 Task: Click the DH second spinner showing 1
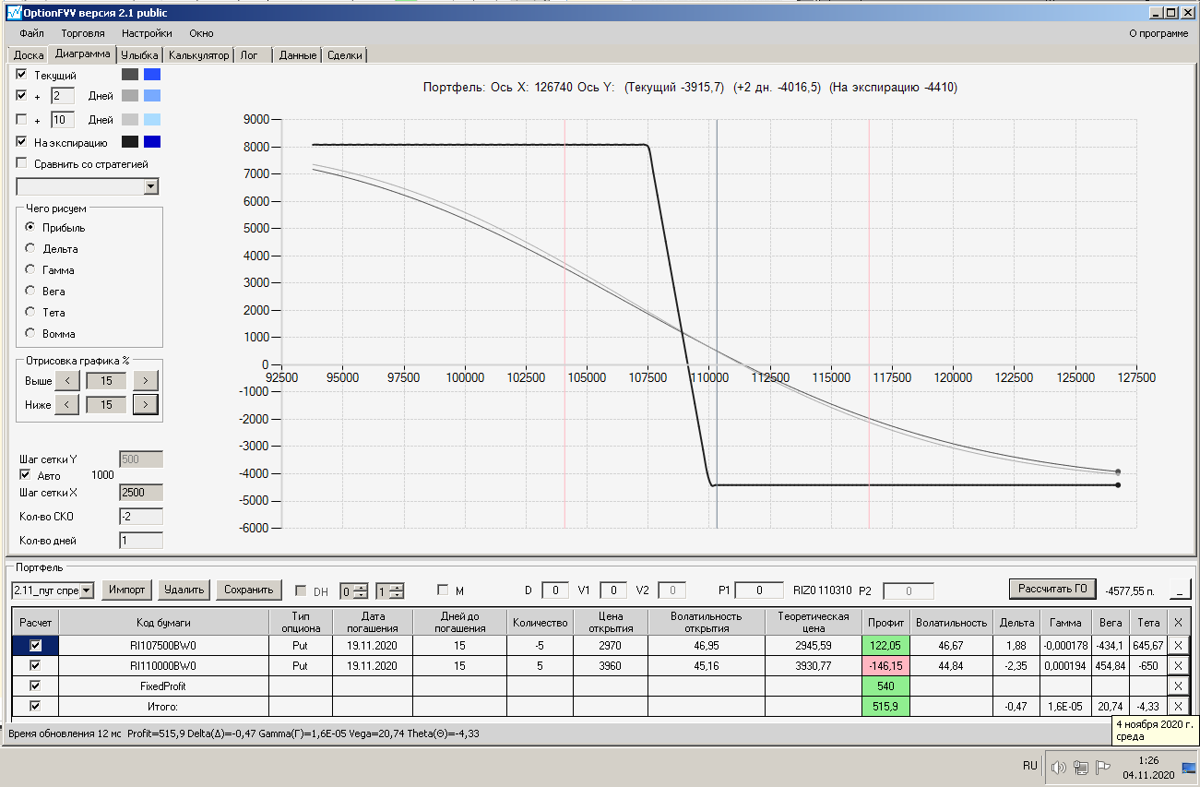[389, 590]
